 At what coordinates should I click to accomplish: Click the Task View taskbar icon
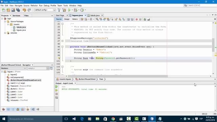coord(66,119)
